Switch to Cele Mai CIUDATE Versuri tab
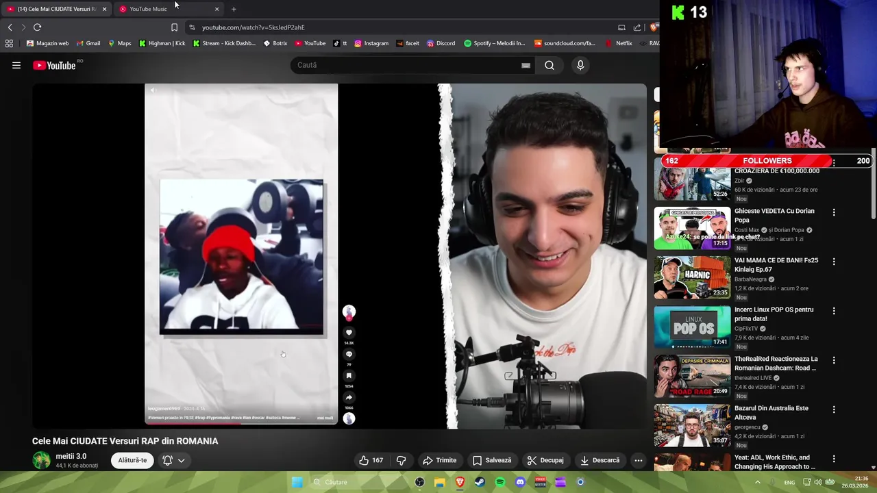877x493 pixels. [56, 9]
